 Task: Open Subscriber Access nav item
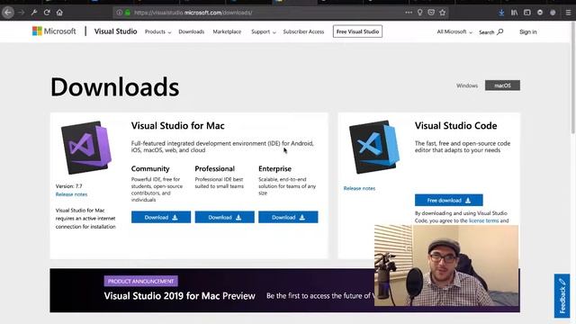point(303,32)
